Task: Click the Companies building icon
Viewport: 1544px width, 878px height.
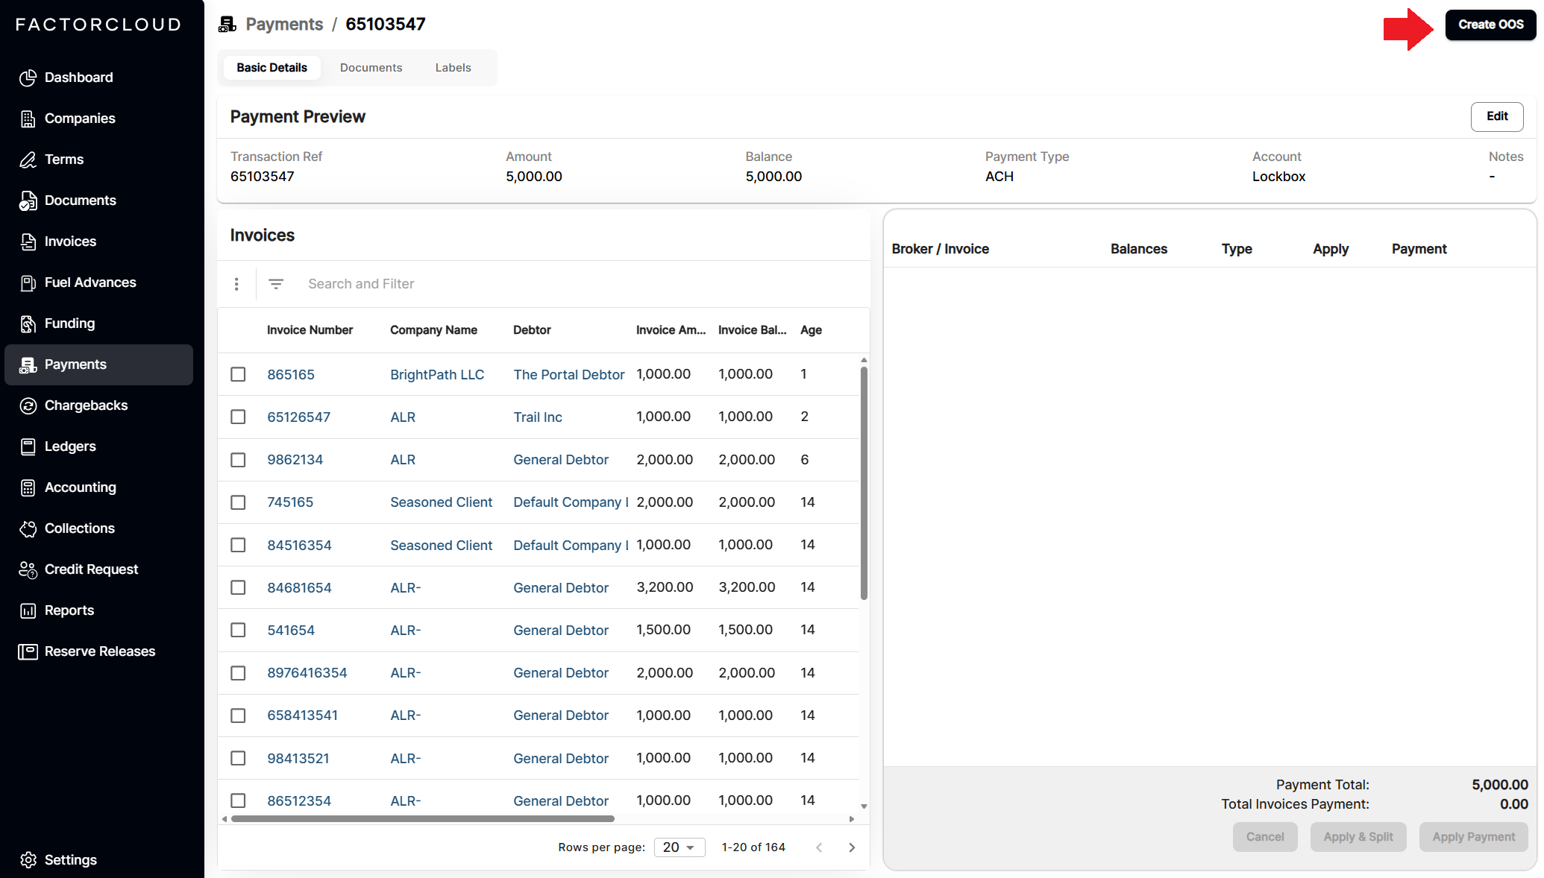Action: pyautogui.click(x=28, y=119)
